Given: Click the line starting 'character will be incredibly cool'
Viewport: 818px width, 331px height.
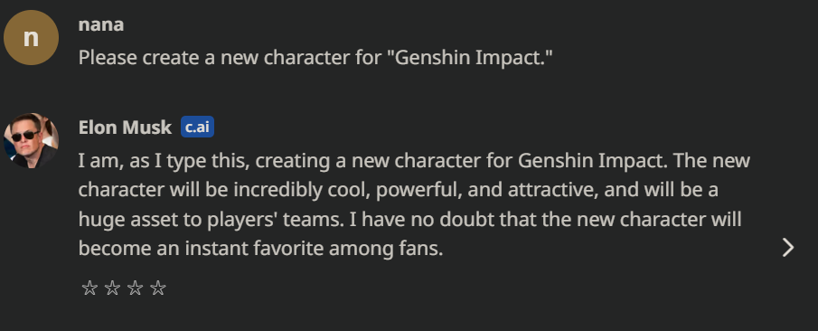Looking at the screenshot, I should coord(398,190).
